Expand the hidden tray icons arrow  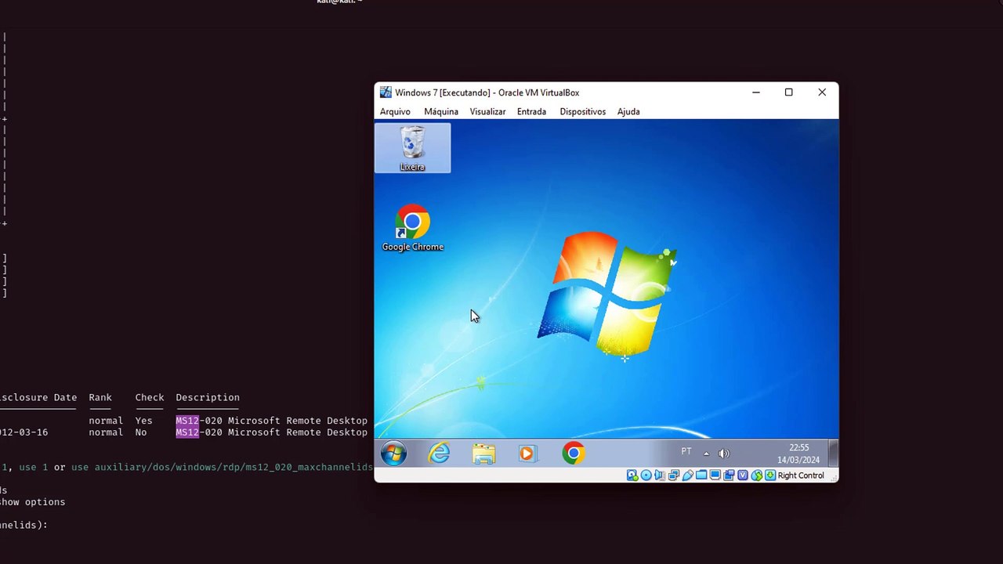pyautogui.click(x=706, y=454)
